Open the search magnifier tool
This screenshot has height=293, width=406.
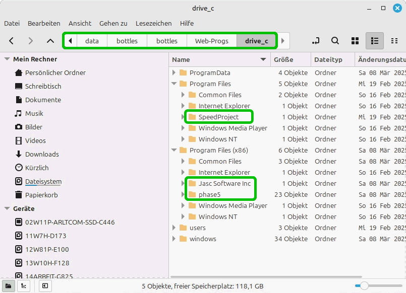(x=335, y=41)
